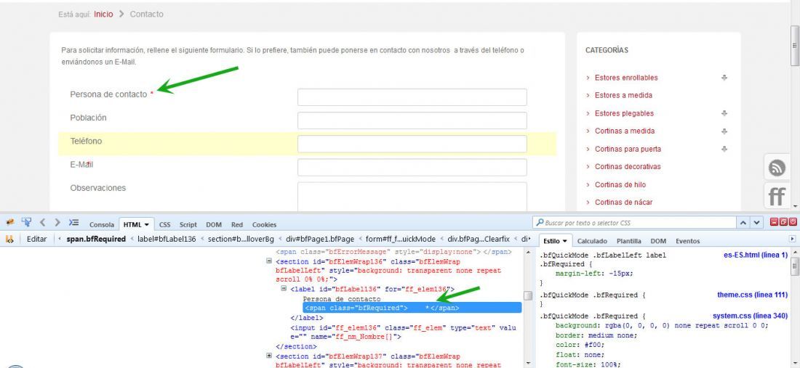Open the Estilo tab dropdown arrow
Screen dimensions: 800x368
click(x=565, y=241)
